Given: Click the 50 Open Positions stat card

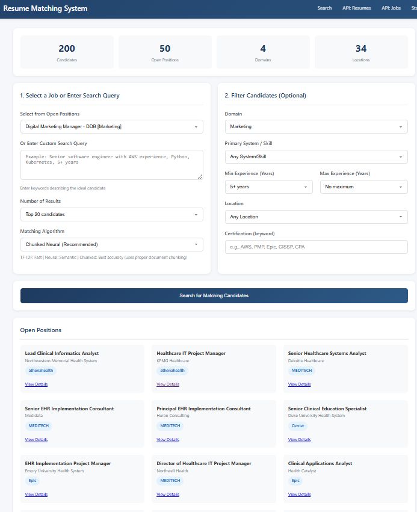Looking at the screenshot, I should tap(165, 52).
